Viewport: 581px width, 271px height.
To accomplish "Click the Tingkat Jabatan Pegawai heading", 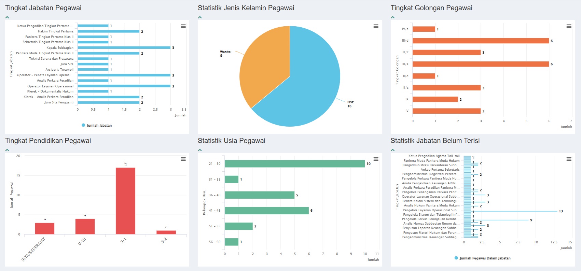I will (x=43, y=8).
